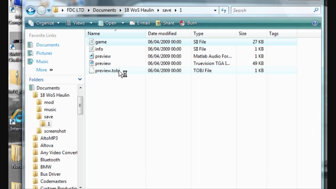This screenshot has height=189, width=336.
Task: Click the Forward navigation arrow button
Action: 41,10
